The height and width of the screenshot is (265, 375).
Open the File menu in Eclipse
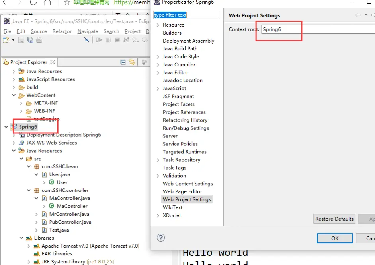click(x=7, y=31)
